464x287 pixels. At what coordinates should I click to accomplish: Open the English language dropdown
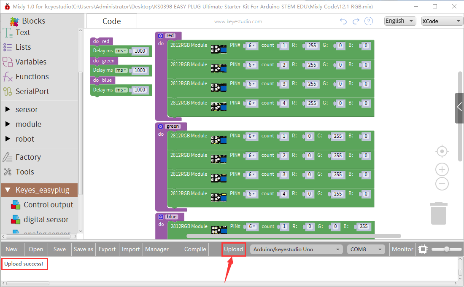[x=400, y=21]
